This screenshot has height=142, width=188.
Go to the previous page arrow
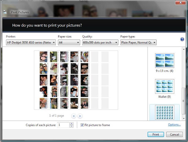(x=74, y=116)
